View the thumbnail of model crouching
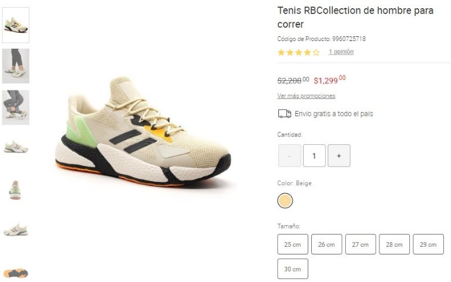This screenshot has height=282, width=451. coord(16,107)
